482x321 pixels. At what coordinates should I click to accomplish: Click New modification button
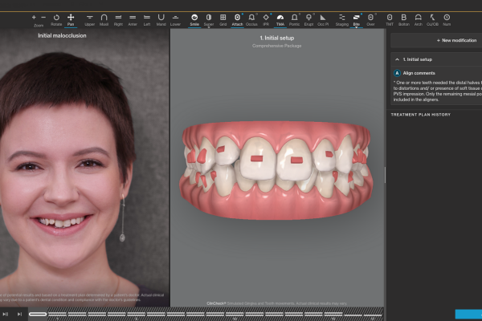point(456,40)
